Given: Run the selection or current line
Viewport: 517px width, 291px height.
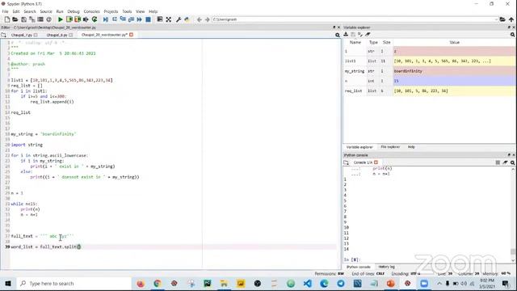Looking at the screenshot, I should pos(86,19).
